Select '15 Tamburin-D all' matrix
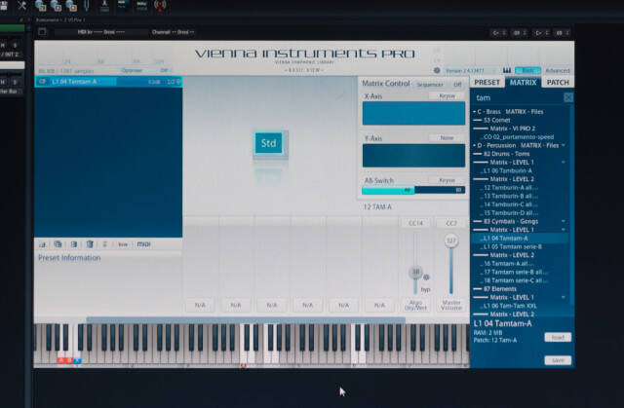 (x=511, y=213)
